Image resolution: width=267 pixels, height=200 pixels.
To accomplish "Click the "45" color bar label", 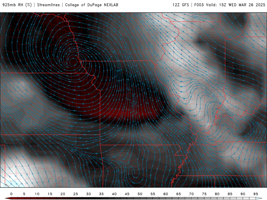I will (127, 194).
